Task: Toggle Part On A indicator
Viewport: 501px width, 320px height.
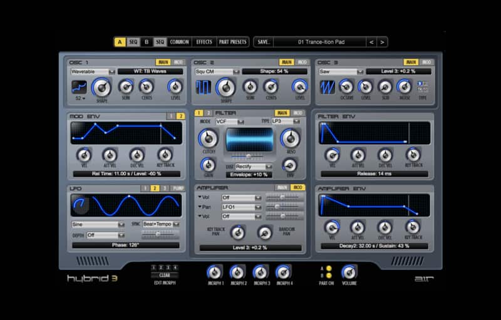Action: point(329,268)
